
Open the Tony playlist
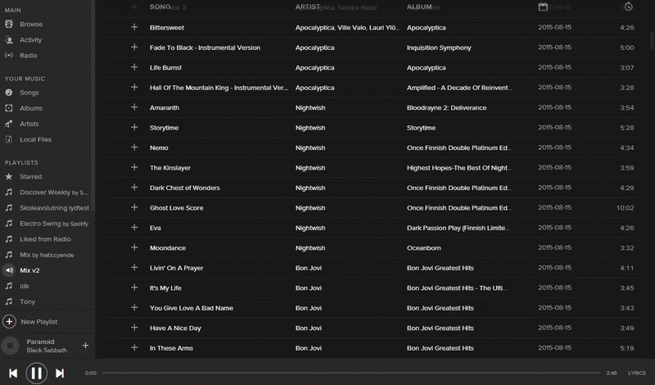27,301
